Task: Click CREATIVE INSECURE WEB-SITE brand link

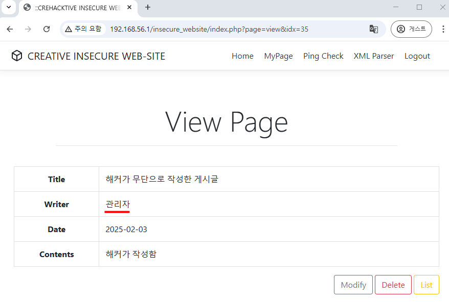Action: tap(96, 56)
